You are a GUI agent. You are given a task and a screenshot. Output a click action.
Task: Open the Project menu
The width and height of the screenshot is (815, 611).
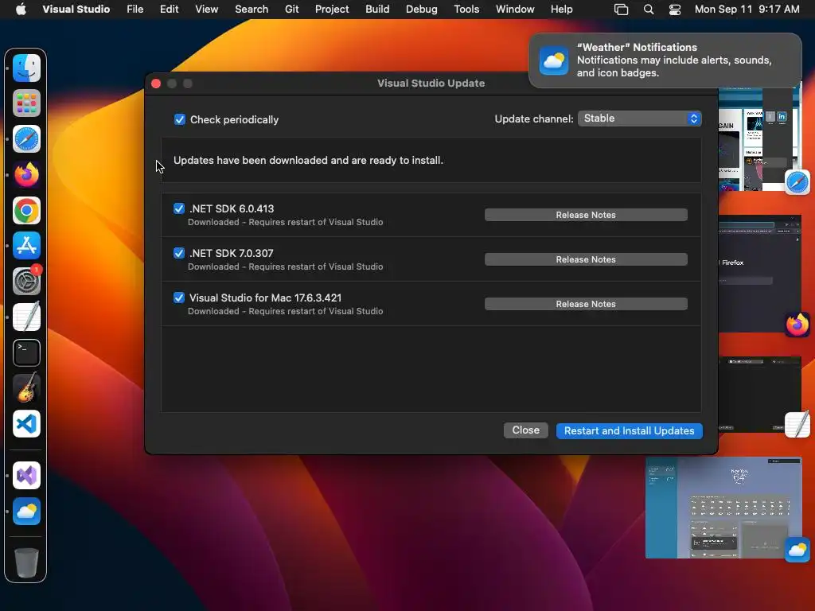pyautogui.click(x=332, y=9)
